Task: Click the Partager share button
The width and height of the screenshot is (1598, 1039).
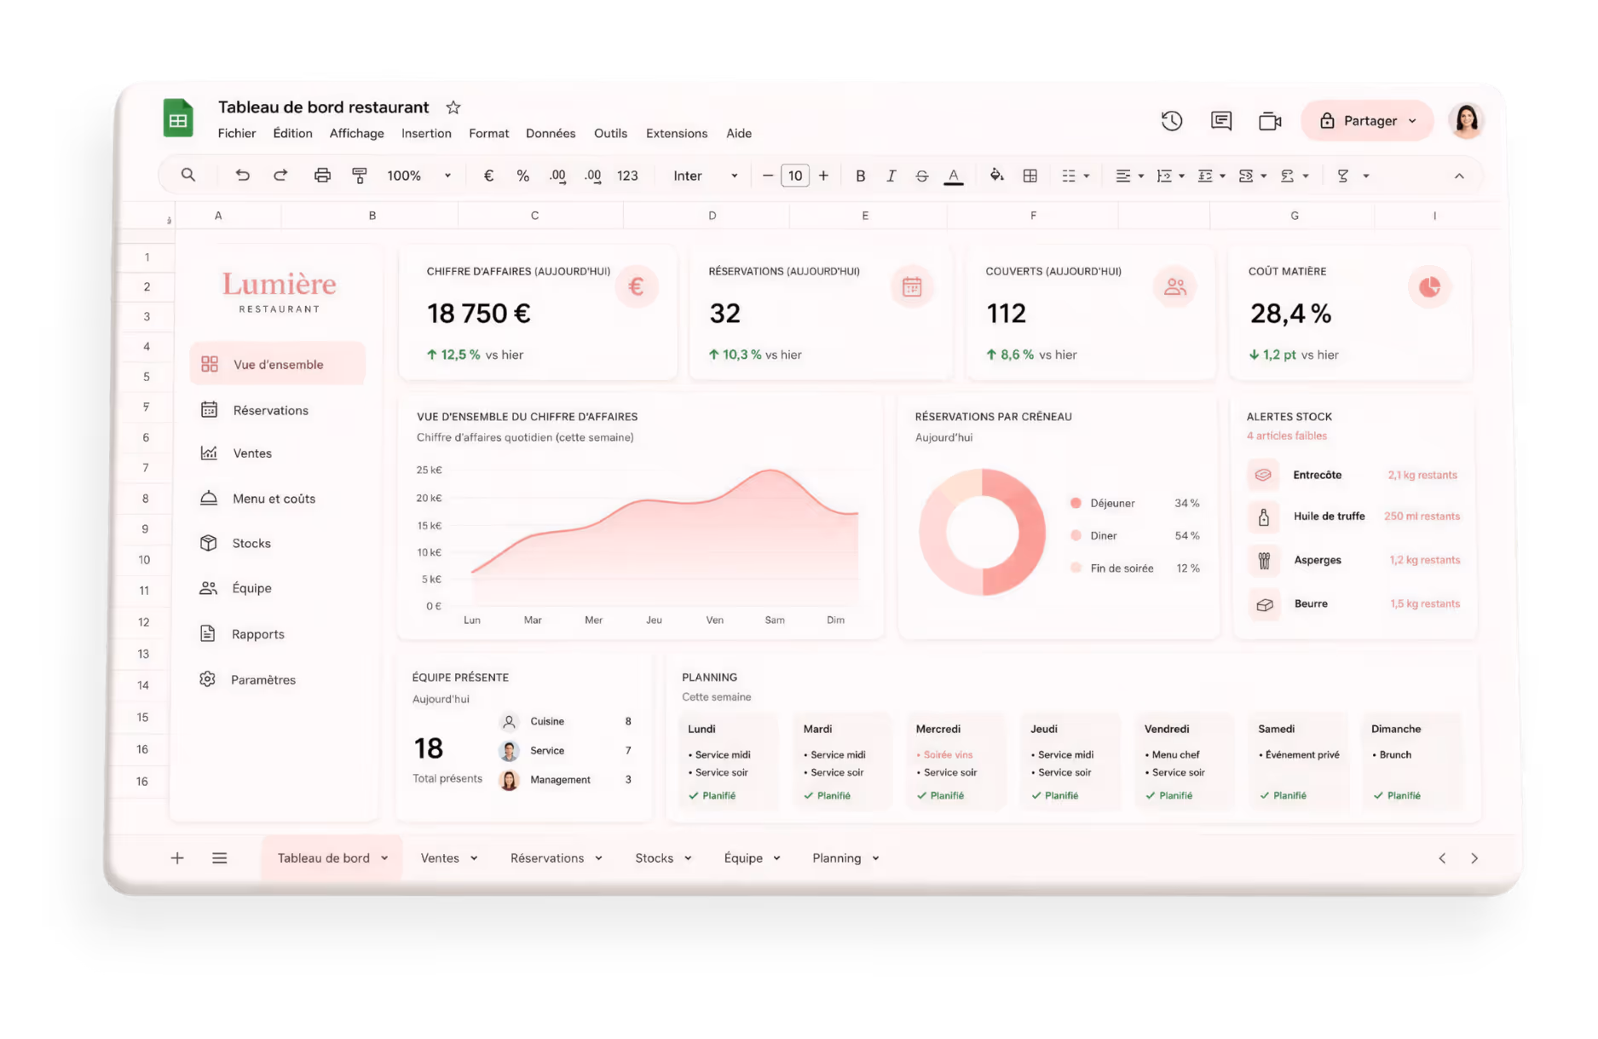Action: tap(1367, 121)
